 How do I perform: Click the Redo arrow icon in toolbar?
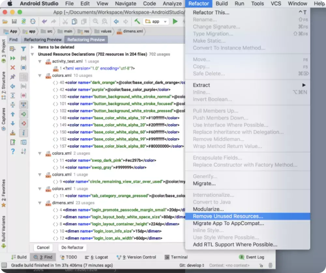pyautogui.click(x=53, y=21)
